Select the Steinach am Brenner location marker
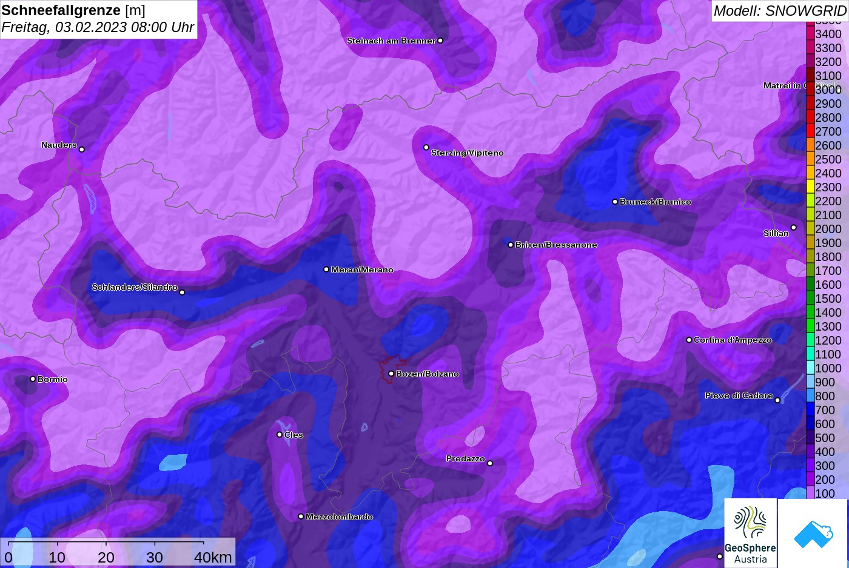 (x=440, y=41)
